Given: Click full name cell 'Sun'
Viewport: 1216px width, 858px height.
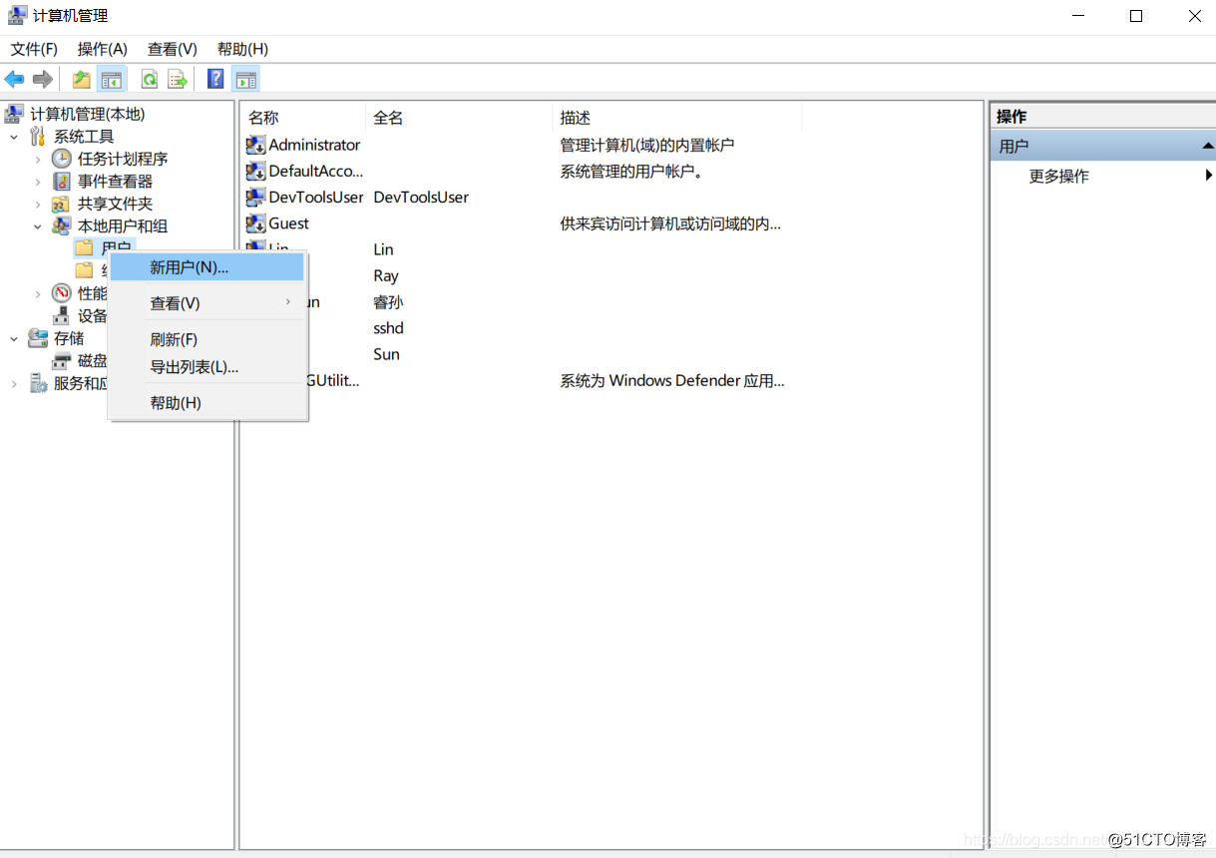Looking at the screenshot, I should point(386,354).
